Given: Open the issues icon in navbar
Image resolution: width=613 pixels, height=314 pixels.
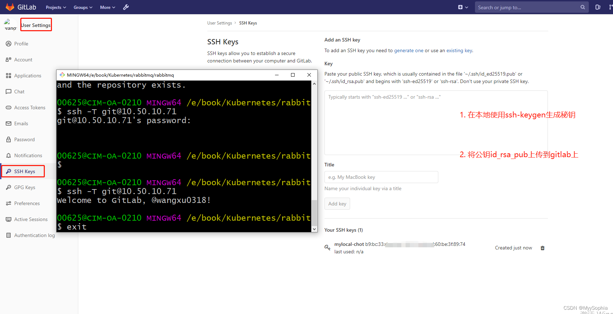Looking at the screenshot, I should (598, 7).
